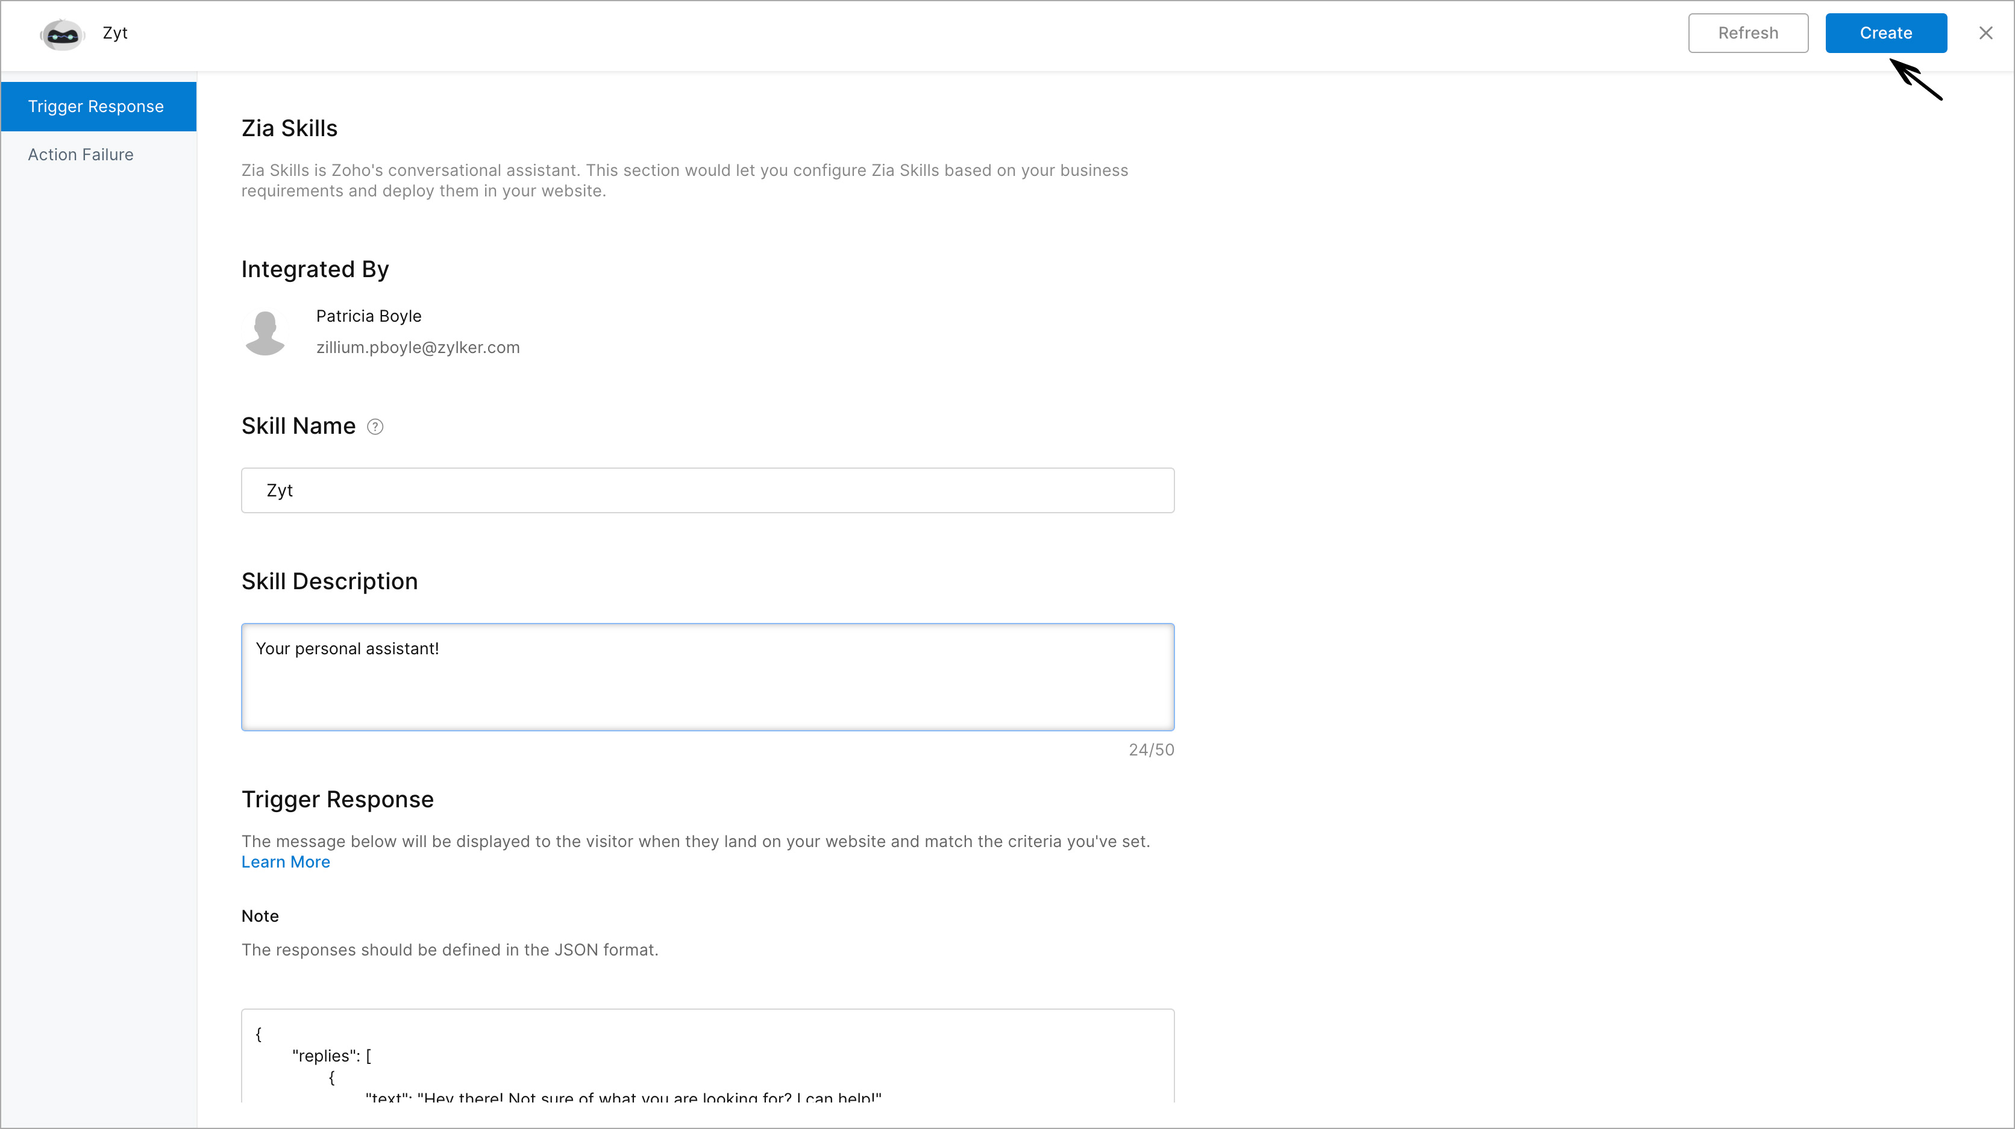This screenshot has height=1129, width=2015.
Task: Click the Note label
Action: click(260, 916)
